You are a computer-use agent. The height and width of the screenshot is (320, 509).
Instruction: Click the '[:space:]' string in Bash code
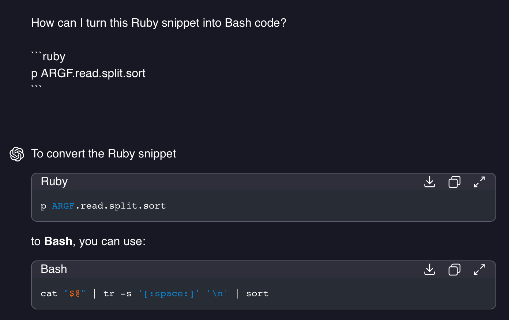click(x=169, y=294)
